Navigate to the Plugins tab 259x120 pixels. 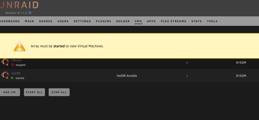point(104,21)
